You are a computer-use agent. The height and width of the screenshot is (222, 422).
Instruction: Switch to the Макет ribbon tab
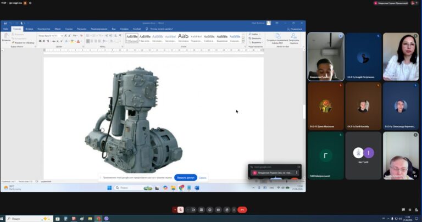(58, 29)
